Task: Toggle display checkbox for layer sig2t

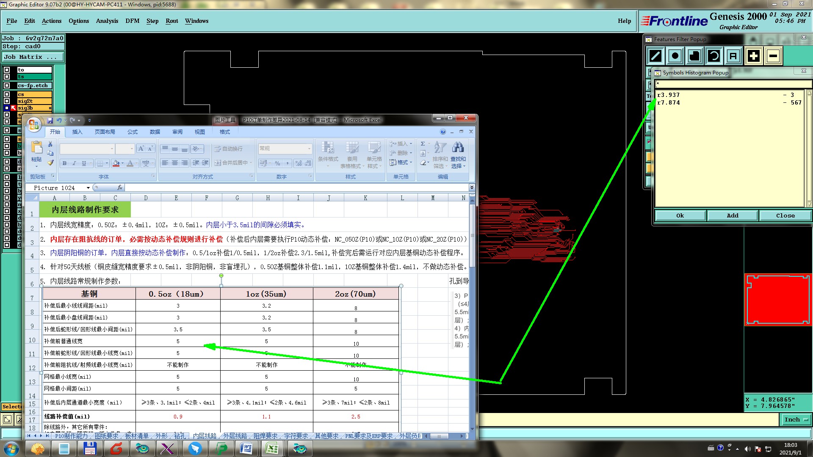Action: 7,101
